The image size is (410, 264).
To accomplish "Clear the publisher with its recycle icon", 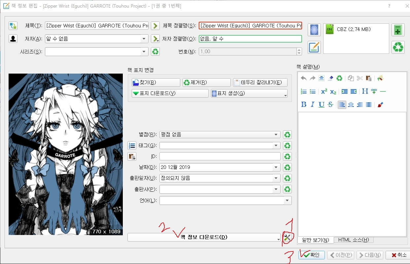I will 288,189.
